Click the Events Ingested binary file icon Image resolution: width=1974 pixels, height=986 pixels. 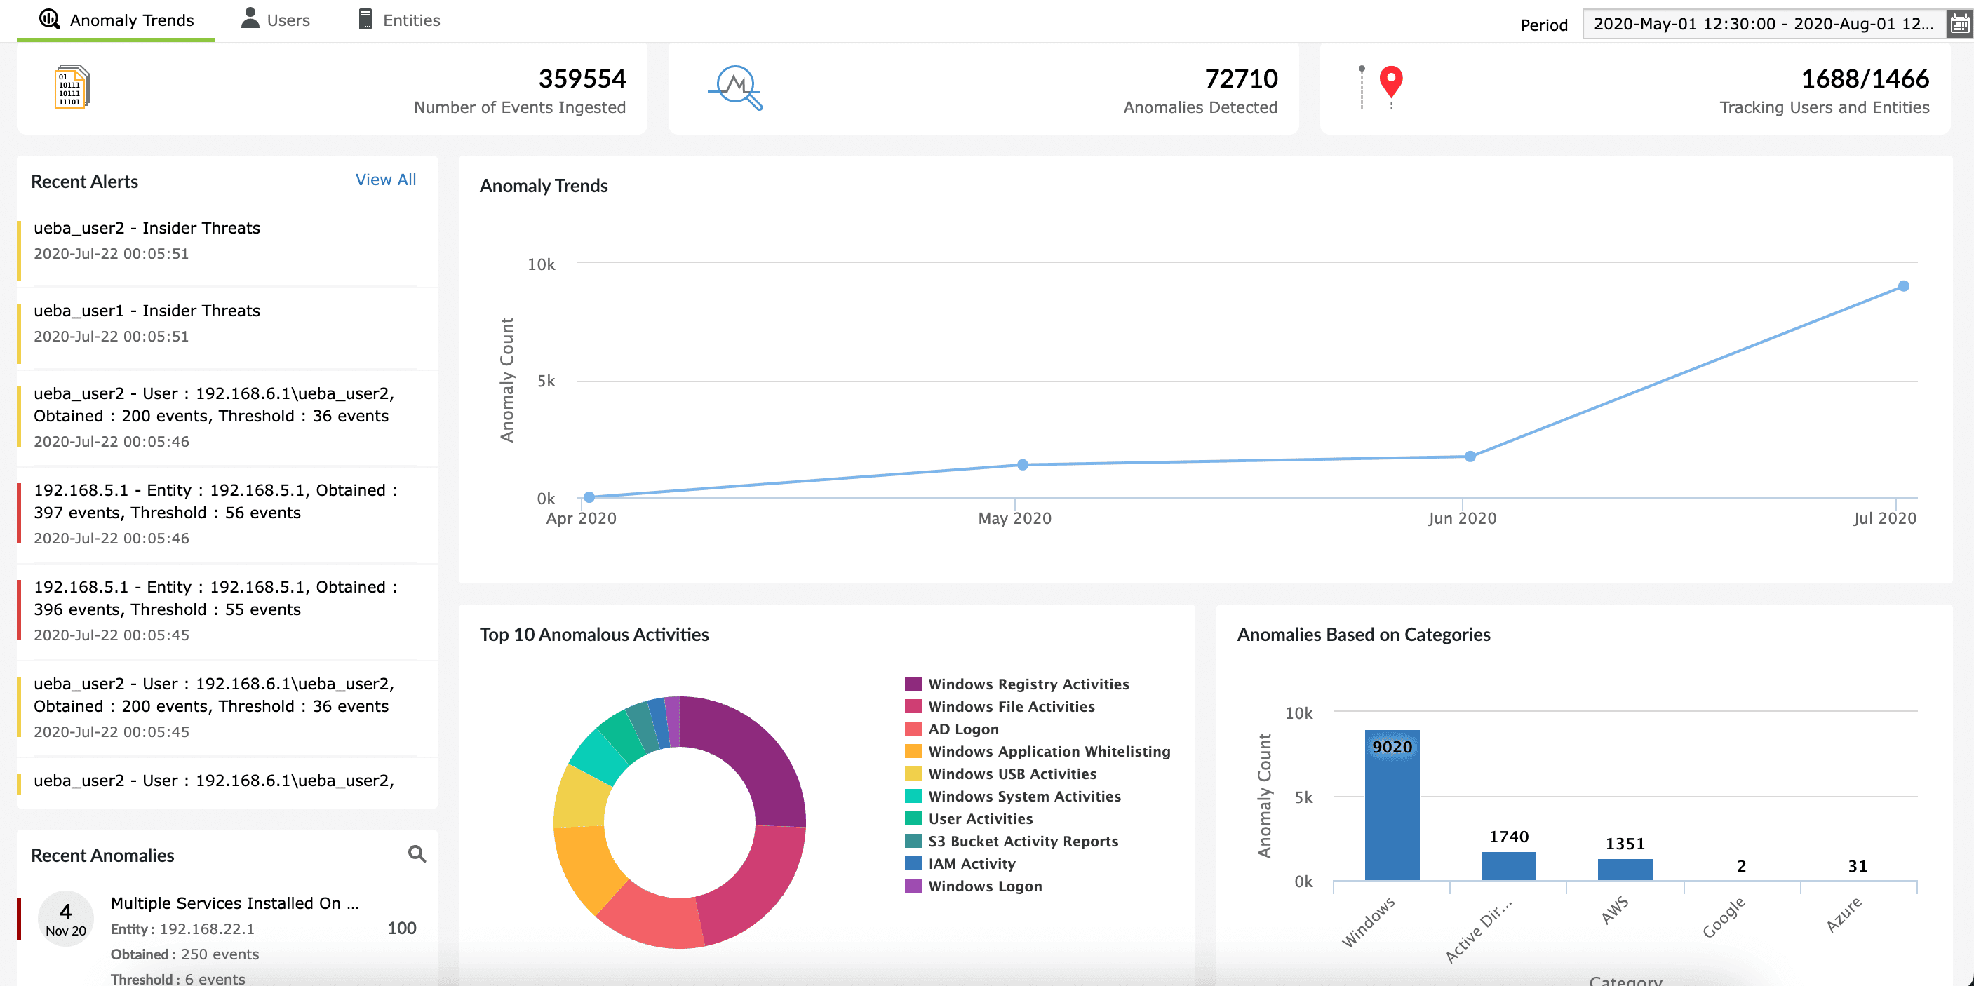click(72, 88)
